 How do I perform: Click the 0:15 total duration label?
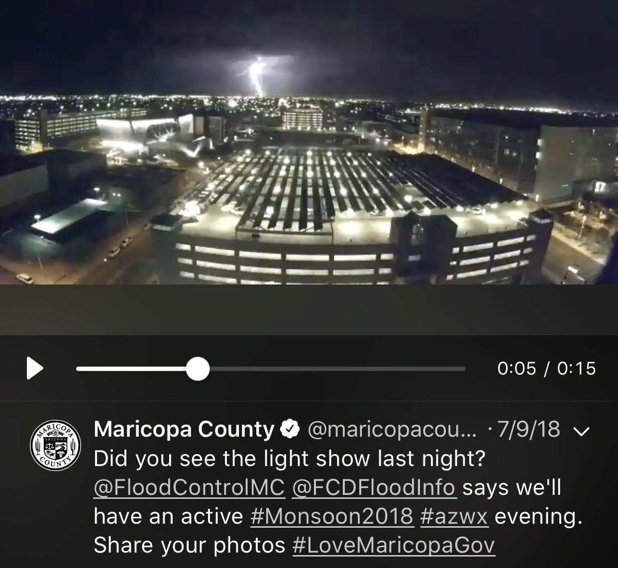pyautogui.click(x=576, y=369)
